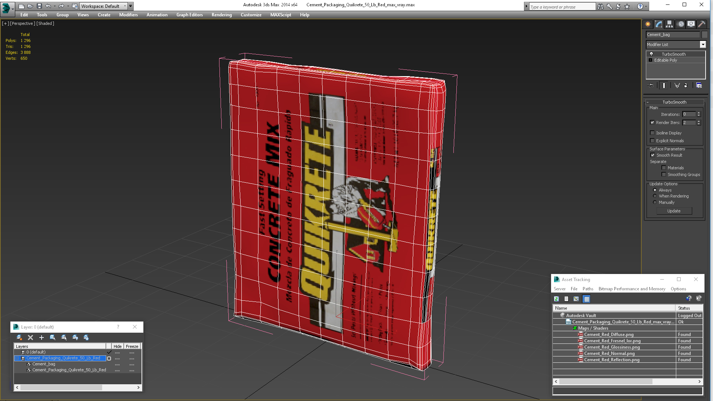Click the Save File floppy icon
Viewport: 713px width, 401px height.
point(39,6)
